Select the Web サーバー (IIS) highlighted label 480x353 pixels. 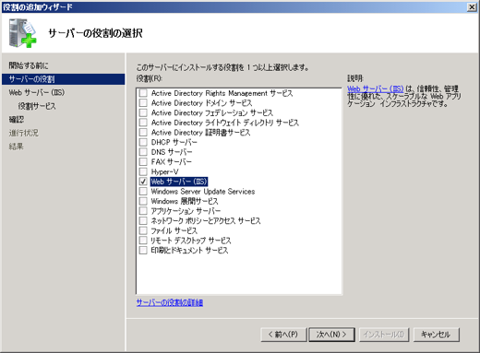pyautogui.click(x=179, y=182)
